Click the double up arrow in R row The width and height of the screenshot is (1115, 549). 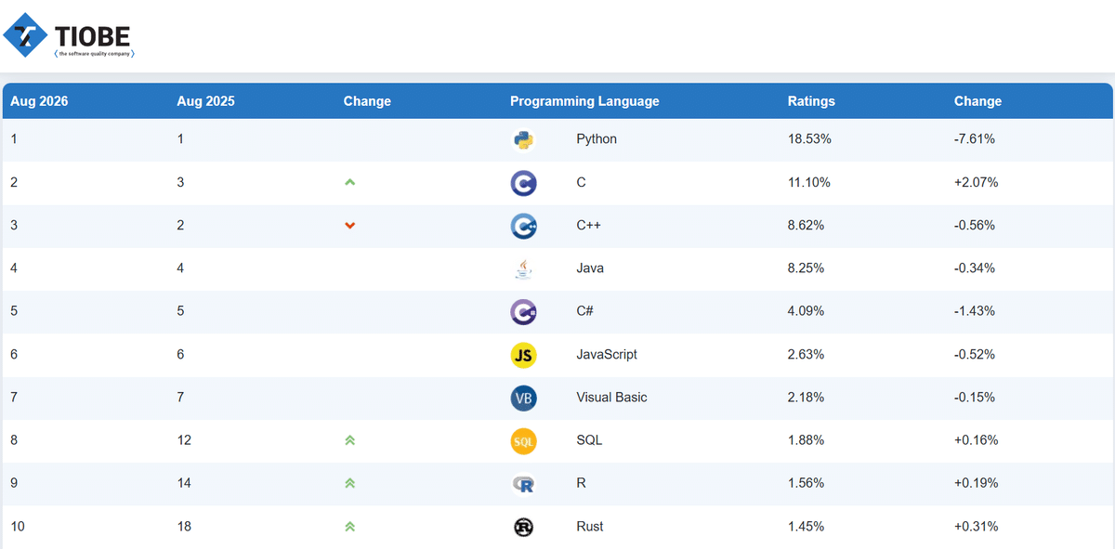click(349, 483)
